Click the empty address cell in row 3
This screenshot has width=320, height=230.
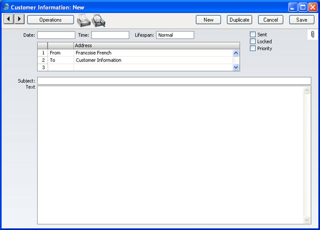coord(153,67)
